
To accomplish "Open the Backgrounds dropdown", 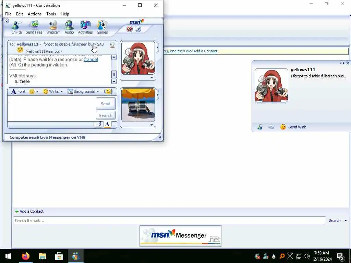I will point(83,91).
